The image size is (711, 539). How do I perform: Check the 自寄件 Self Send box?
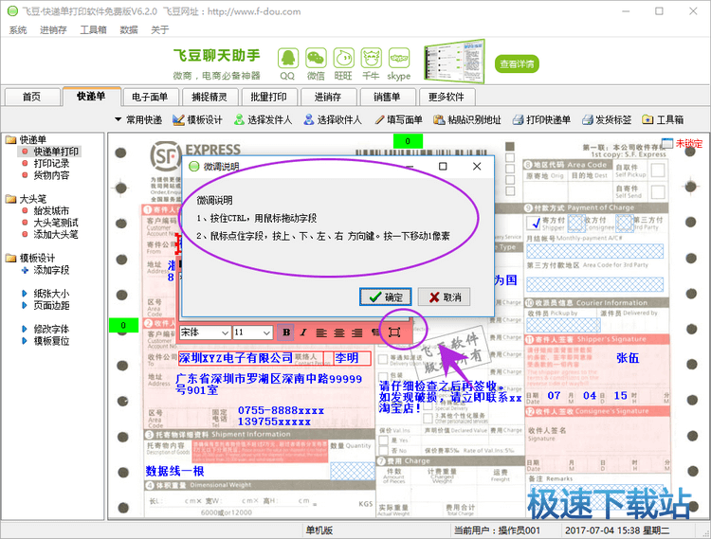click(658, 191)
